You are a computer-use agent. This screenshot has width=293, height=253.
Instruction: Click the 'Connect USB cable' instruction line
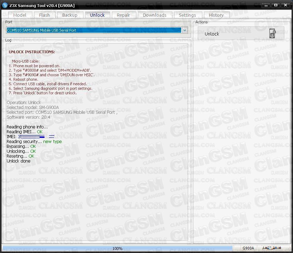pos(48,84)
